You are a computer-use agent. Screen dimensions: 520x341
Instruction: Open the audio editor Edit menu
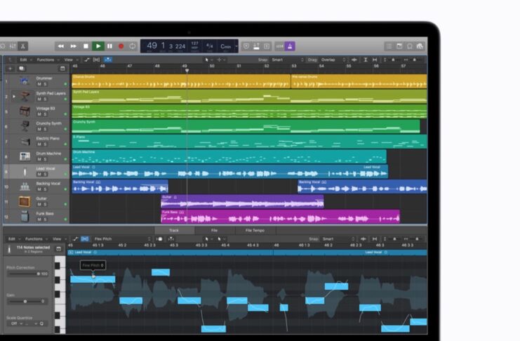coord(13,239)
